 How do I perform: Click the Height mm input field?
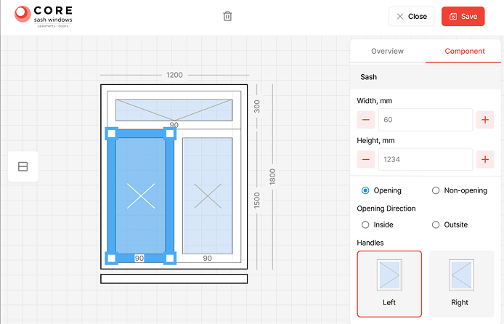426,159
